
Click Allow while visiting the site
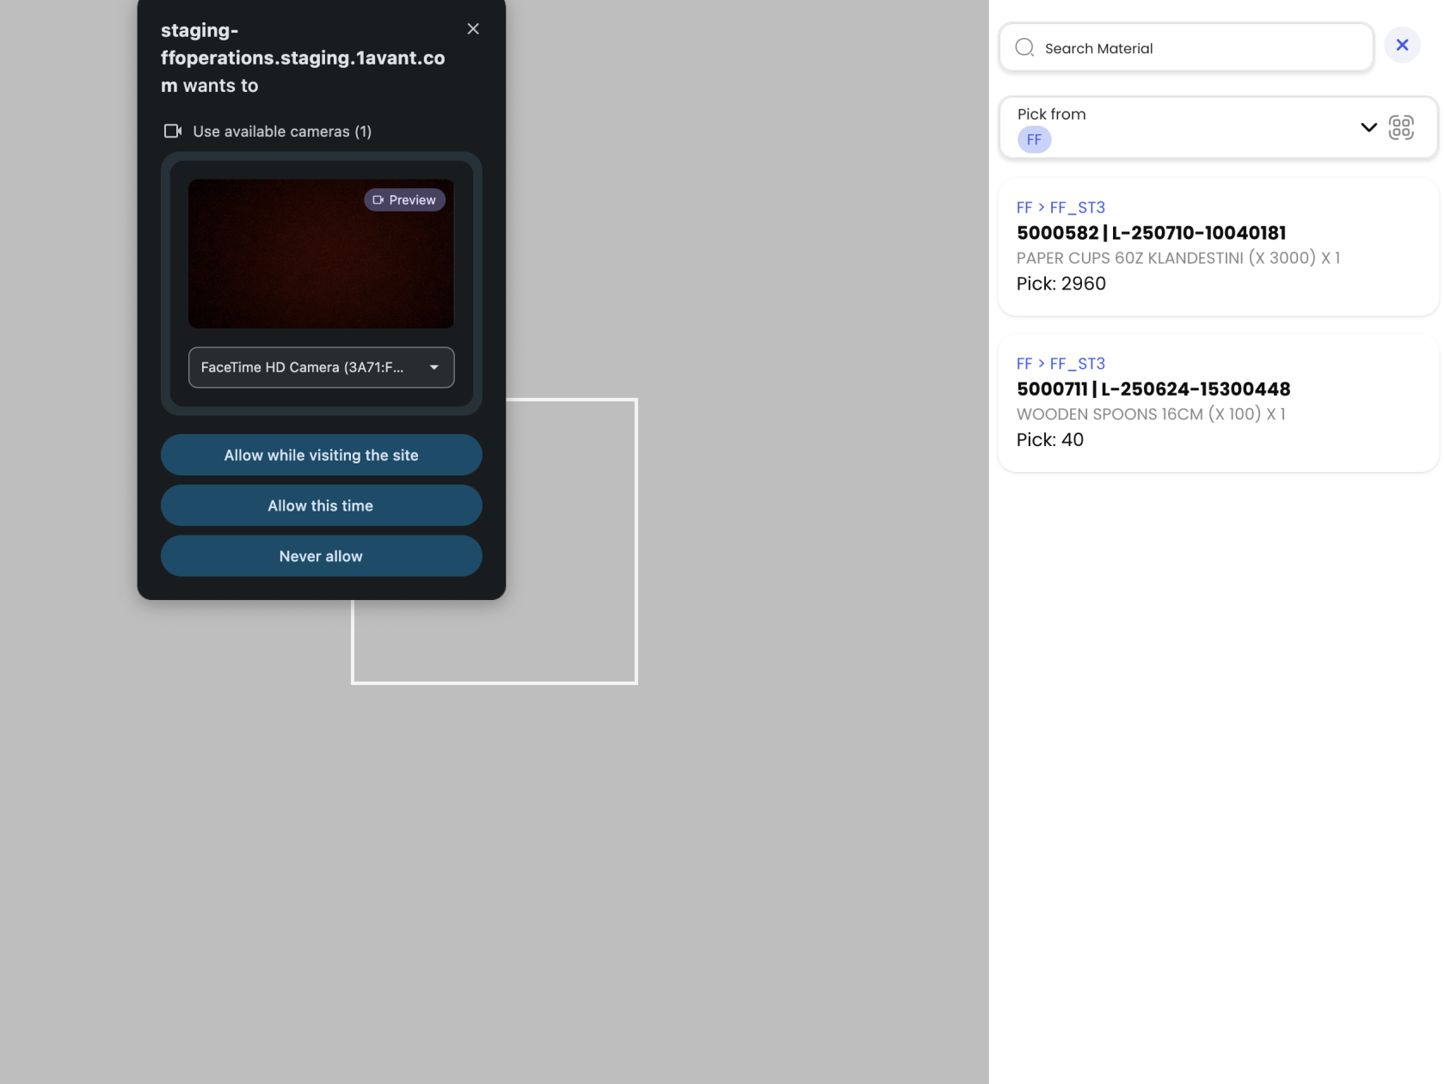point(321,455)
